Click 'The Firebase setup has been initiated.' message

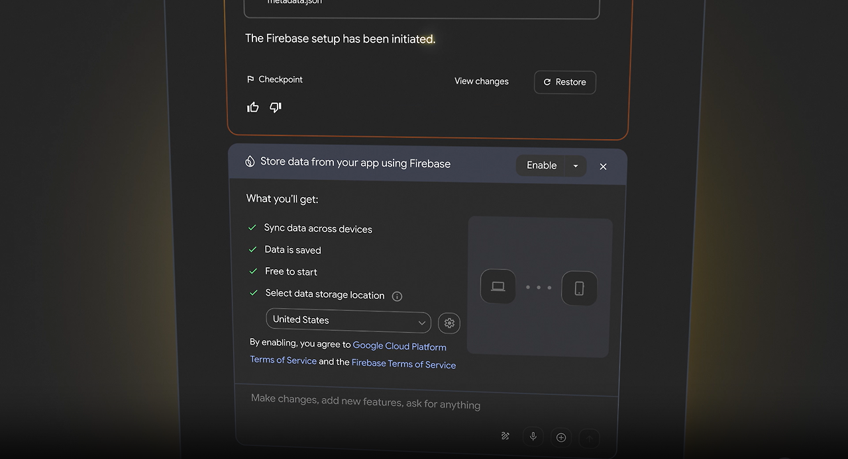[x=340, y=38]
